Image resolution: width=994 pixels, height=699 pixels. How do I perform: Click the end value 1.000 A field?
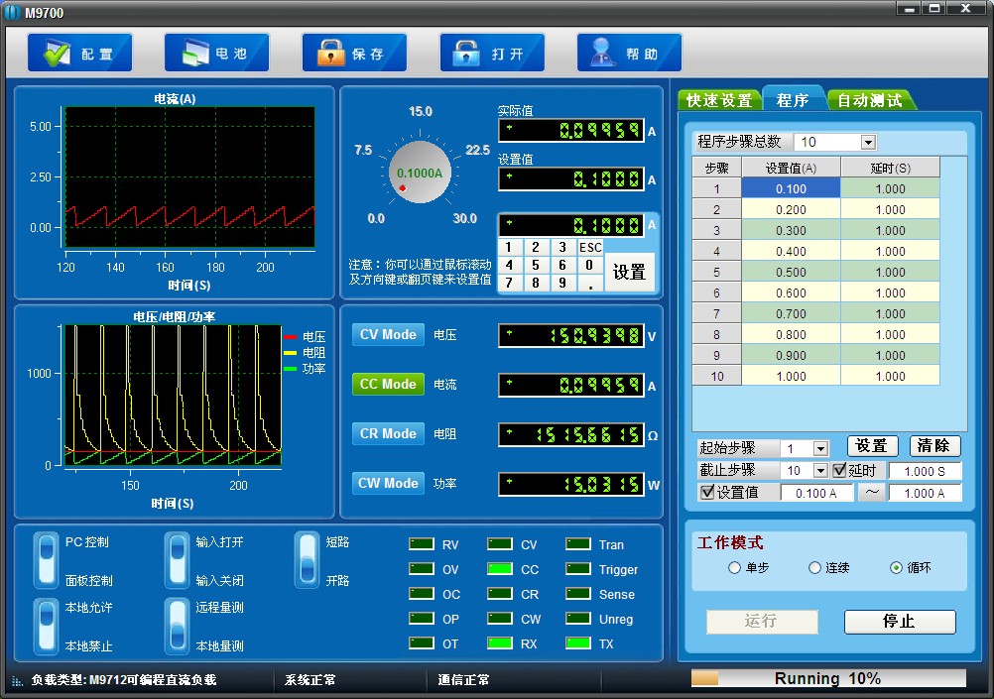coord(925,493)
